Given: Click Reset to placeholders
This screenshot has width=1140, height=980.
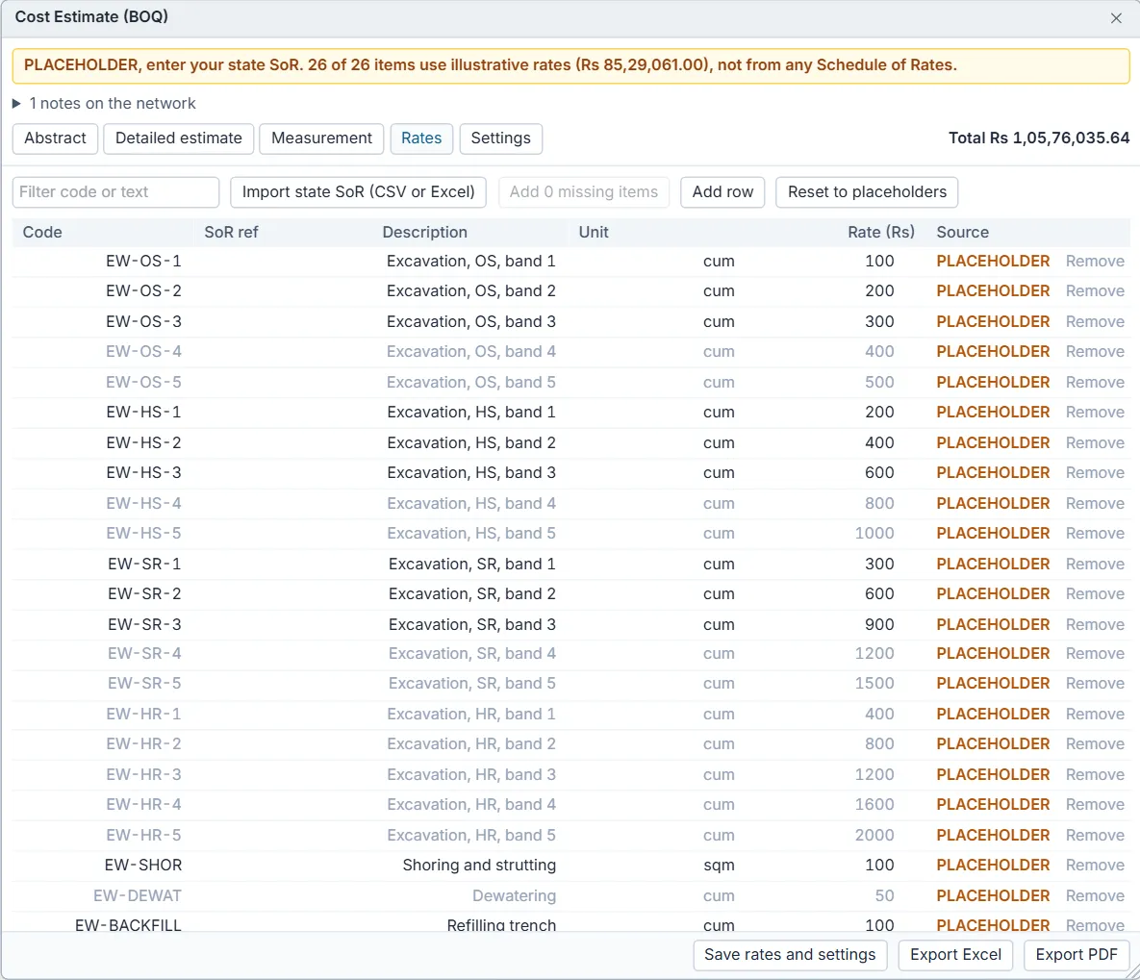Looking at the screenshot, I should pyautogui.click(x=867, y=192).
